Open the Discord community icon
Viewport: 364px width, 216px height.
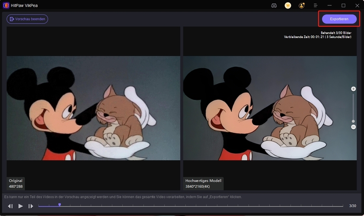coord(274,5)
